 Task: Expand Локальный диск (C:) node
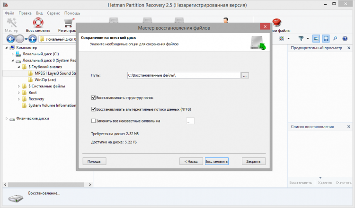pyautogui.click(x=13, y=54)
